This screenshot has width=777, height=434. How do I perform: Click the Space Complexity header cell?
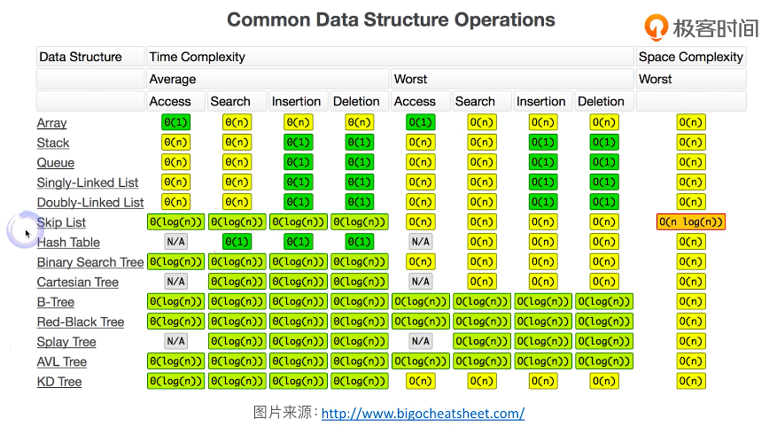coord(691,57)
